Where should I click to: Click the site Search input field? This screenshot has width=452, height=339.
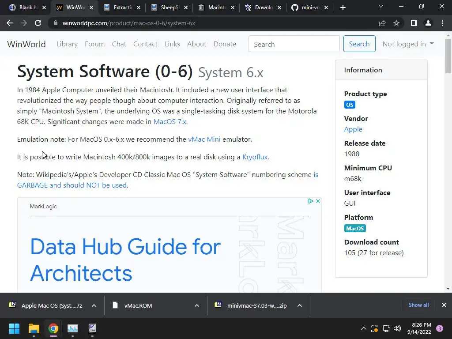pos(294,44)
